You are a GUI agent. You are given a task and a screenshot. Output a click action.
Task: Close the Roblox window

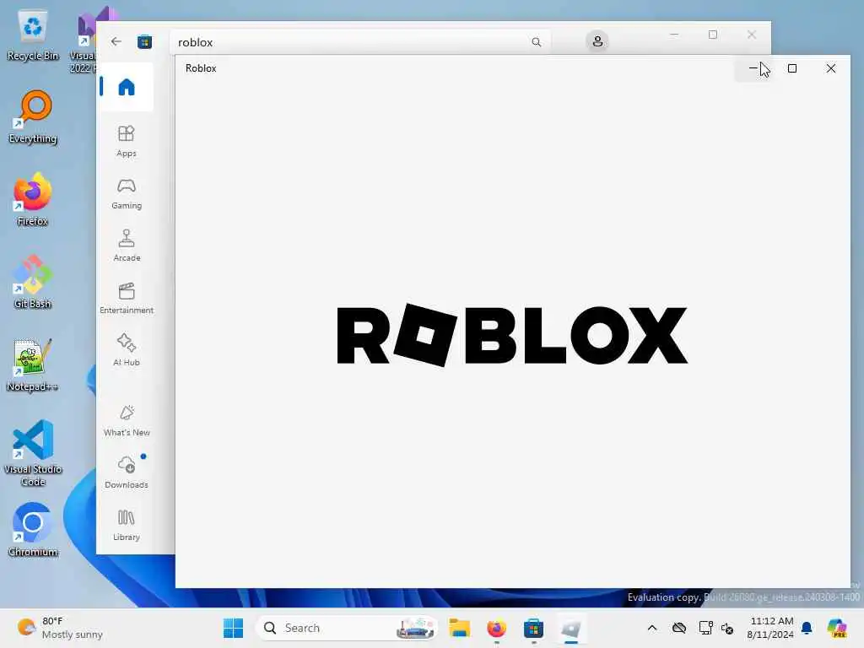click(831, 68)
